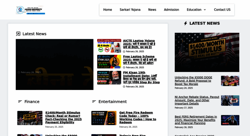Screen dimensions: 250x136
Task: Expand the Education dropdown chevron
Action: click(205, 10)
